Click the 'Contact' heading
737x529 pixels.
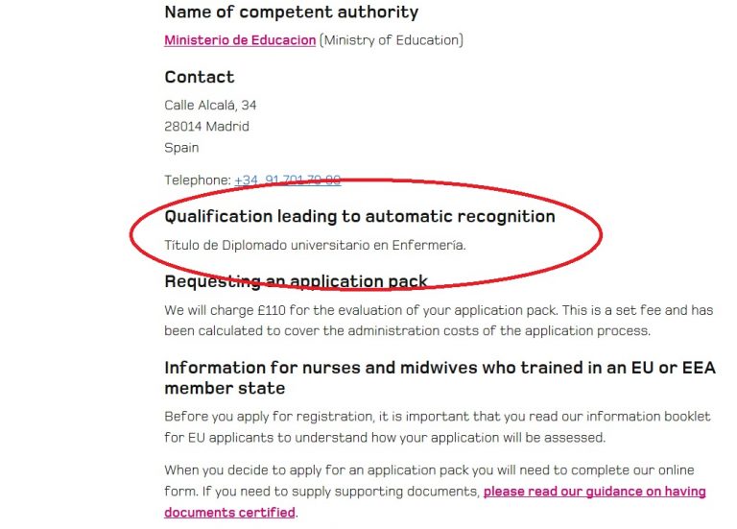[200, 77]
